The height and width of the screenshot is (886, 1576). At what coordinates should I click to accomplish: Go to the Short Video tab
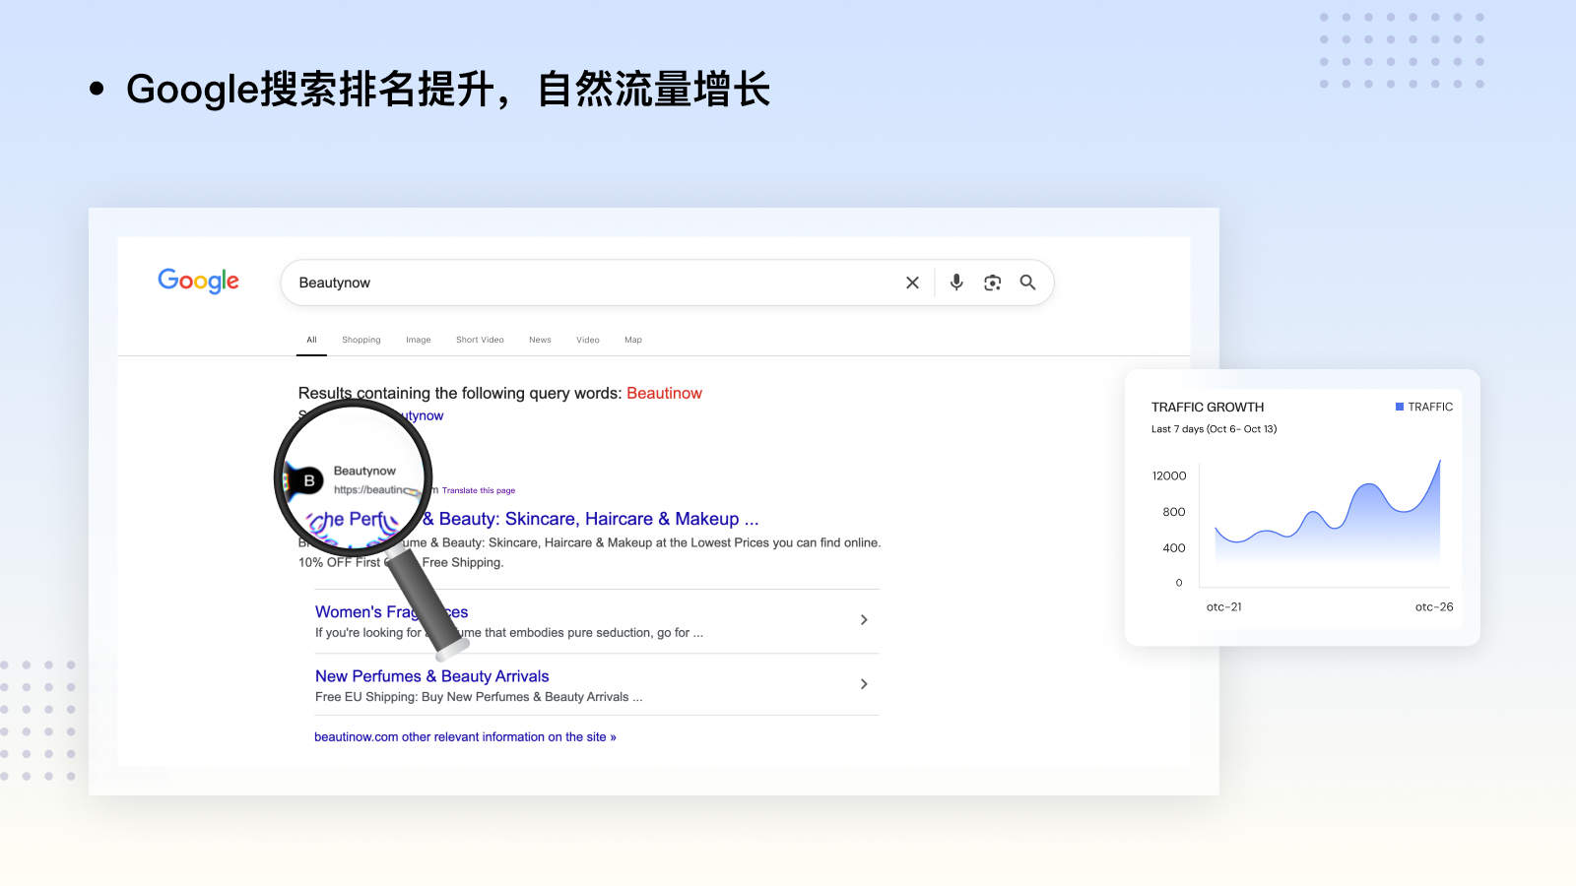[480, 340]
